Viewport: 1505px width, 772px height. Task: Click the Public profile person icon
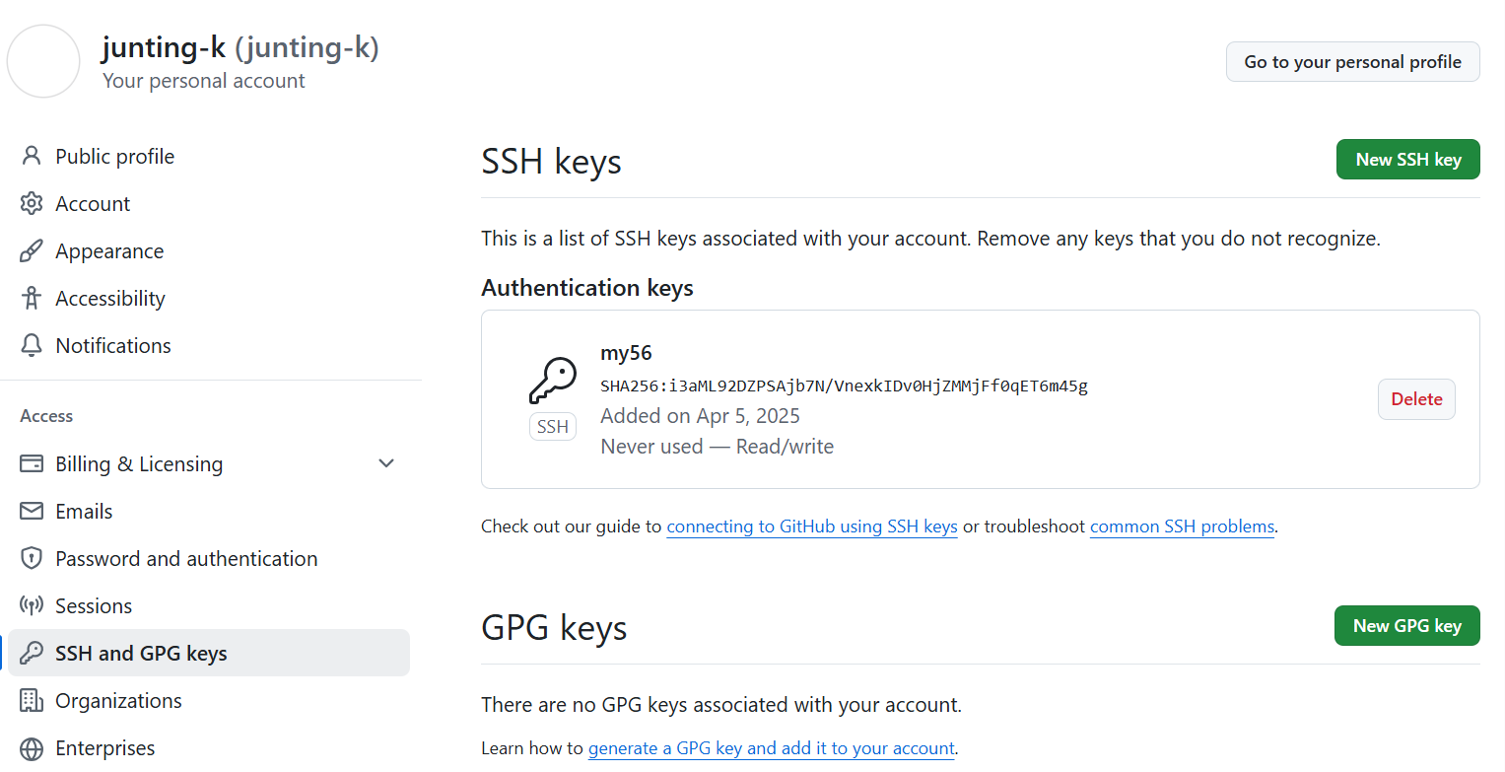click(x=32, y=157)
